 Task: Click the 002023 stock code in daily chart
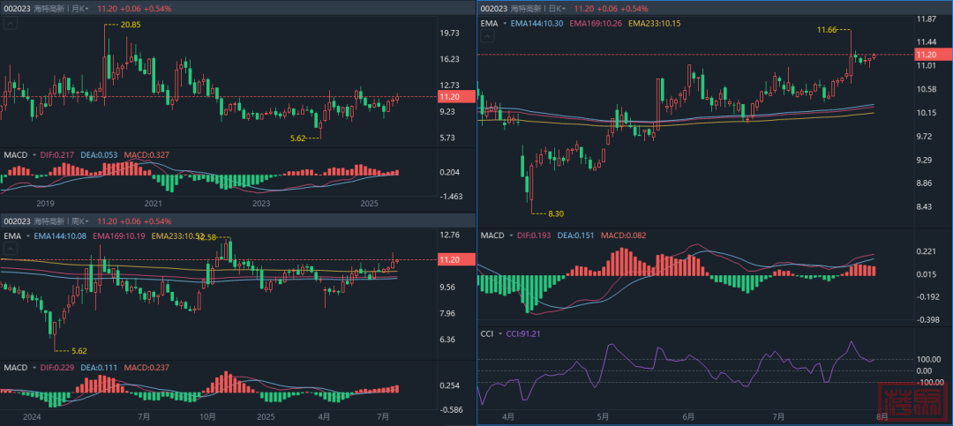492,8
